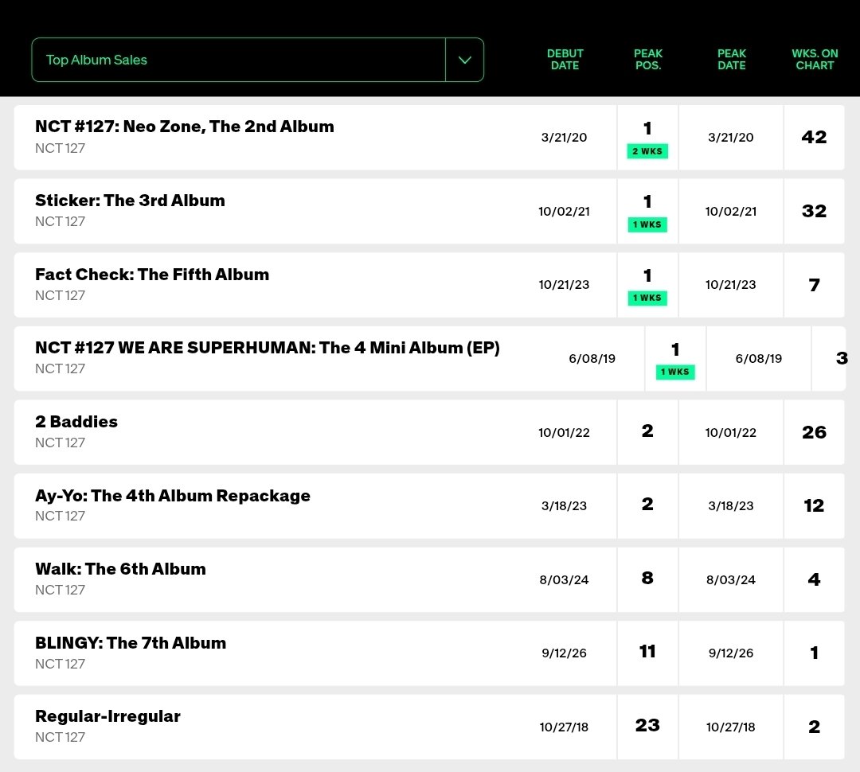Click debut date 3/21/20 for Neo Zone
This screenshot has width=860, height=772.
[564, 138]
